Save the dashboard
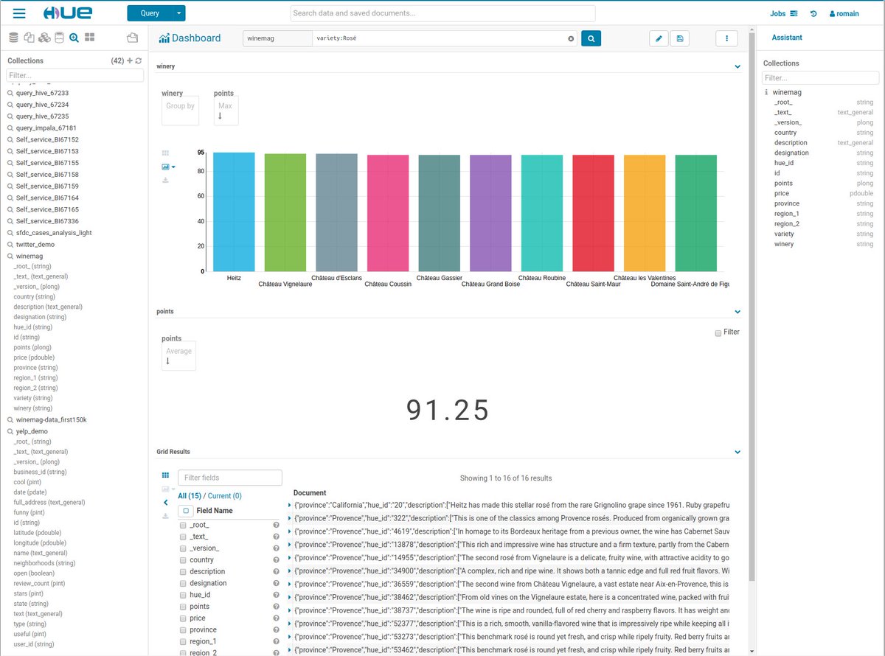This screenshot has width=885, height=656. pyautogui.click(x=679, y=38)
